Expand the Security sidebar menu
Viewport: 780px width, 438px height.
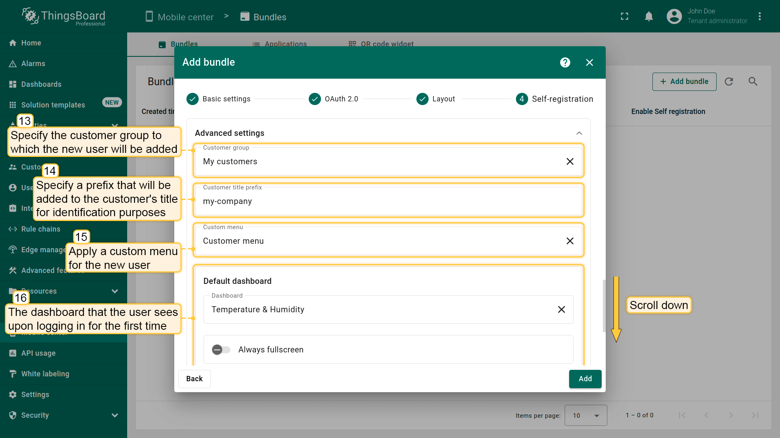pyautogui.click(x=115, y=415)
